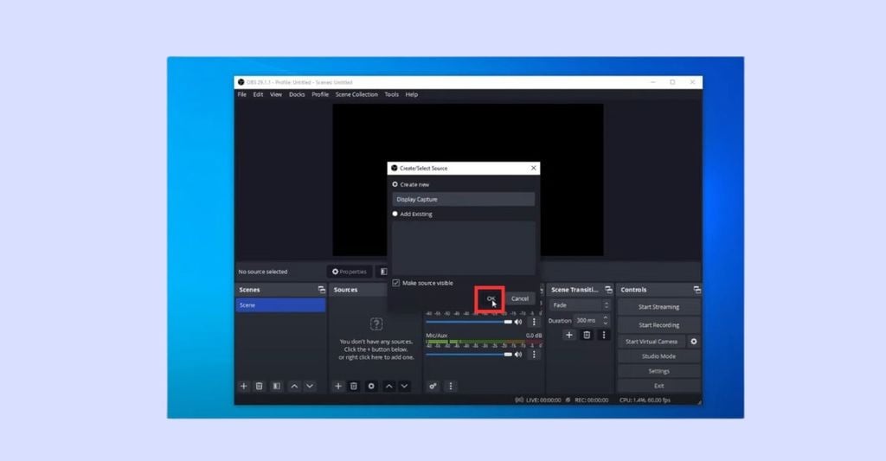Open the Tools menu
This screenshot has height=461, width=886.
click(x=392, y=94)
